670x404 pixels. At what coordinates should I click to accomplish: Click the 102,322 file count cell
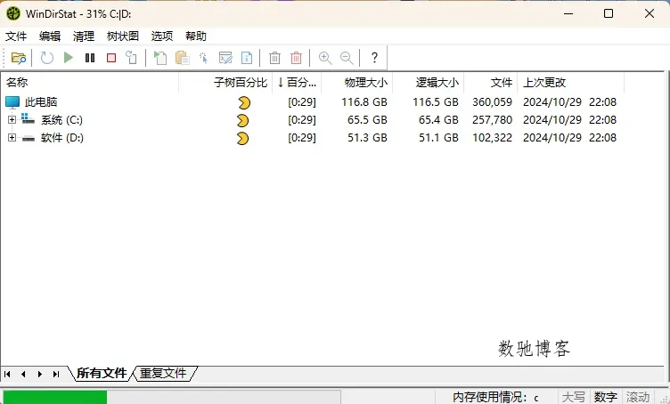click(x=492, y=138)
